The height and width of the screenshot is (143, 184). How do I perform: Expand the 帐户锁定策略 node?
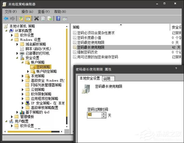pos(28,71)
